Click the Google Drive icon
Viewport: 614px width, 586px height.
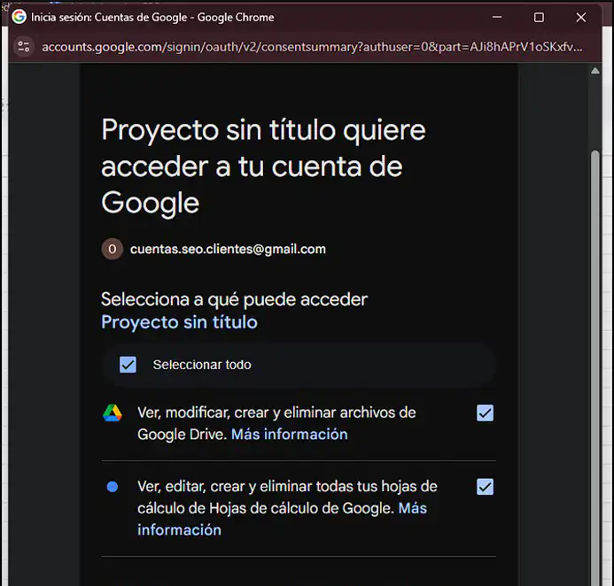tap(113, 413)
